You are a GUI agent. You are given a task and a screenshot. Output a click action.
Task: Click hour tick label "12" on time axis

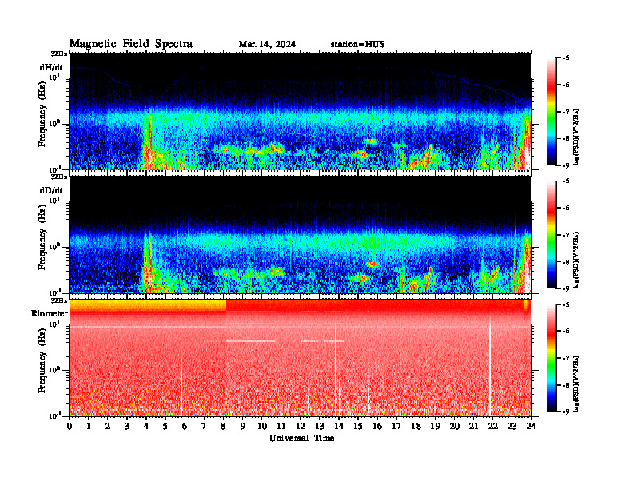[x=301, y=426]
